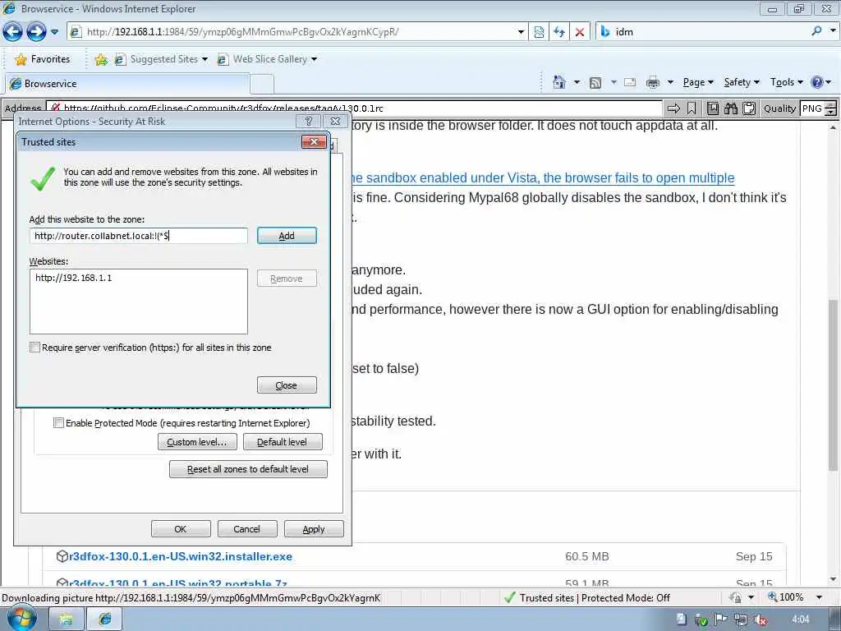This screenshot has height=631, width=841.
Task: Open the Safety menu
Action: [x=742, y=82]
